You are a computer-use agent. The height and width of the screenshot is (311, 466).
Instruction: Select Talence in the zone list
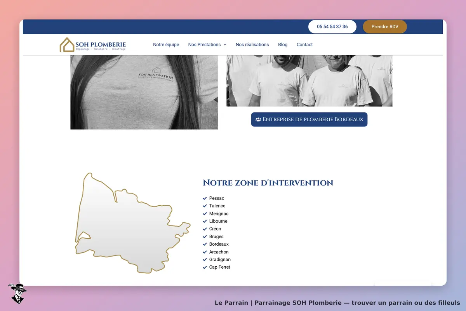point(217,206)
